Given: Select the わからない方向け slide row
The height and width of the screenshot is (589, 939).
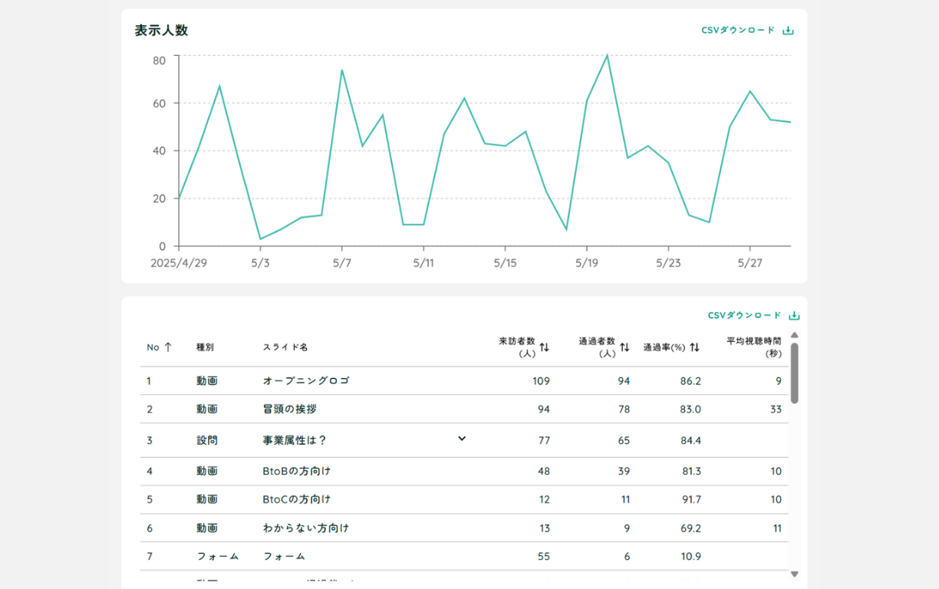Looking at the screenshot, I should click(x=305, y=528).
